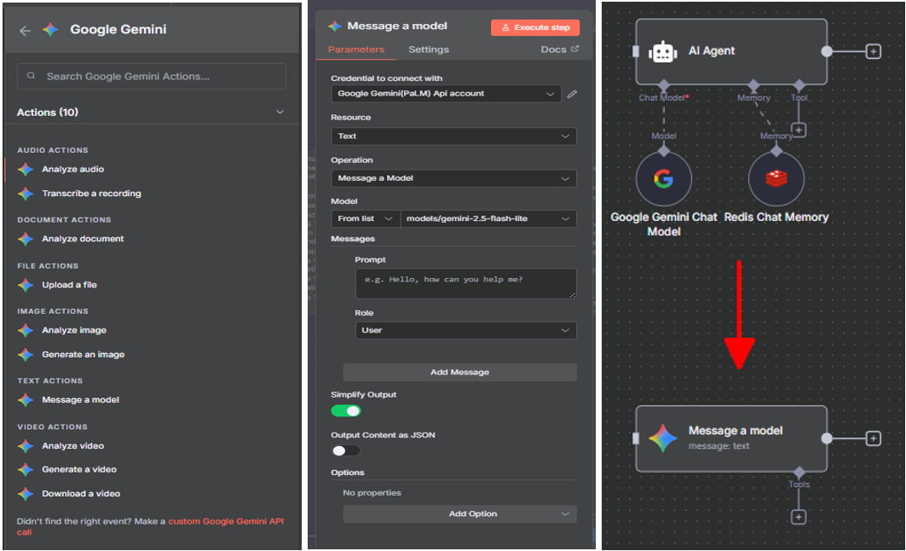Toggle the Output Content as JSON switch
The width and height of the screenshot is (906, 551).
pos(345,451)
